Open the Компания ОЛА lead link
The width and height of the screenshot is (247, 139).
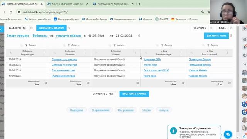pos(152,59)
